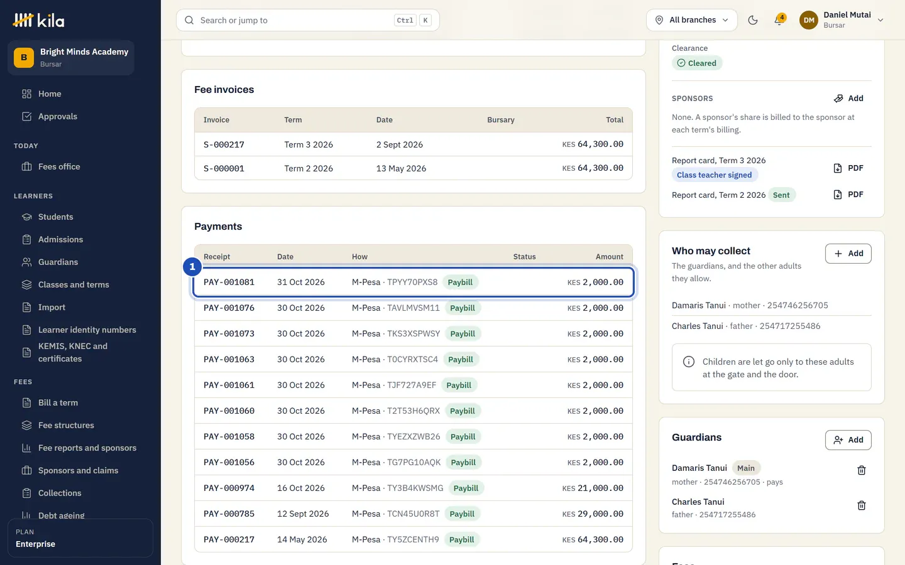The width and height of the screenshot is (905, 565).
Task: Delete guardian Damaris Tanui trash icon
Action: coord(862,470)
